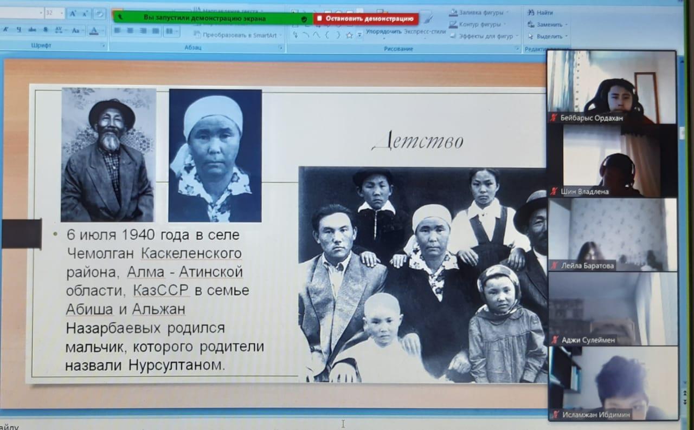Click Convert to SmartArt (Преобразовать в SmartArt)

pyautogui.click(x=239, y=35)
